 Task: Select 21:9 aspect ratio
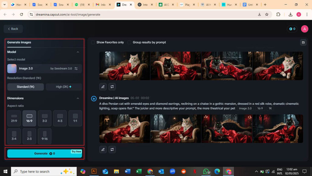click(x=14, y=118)
